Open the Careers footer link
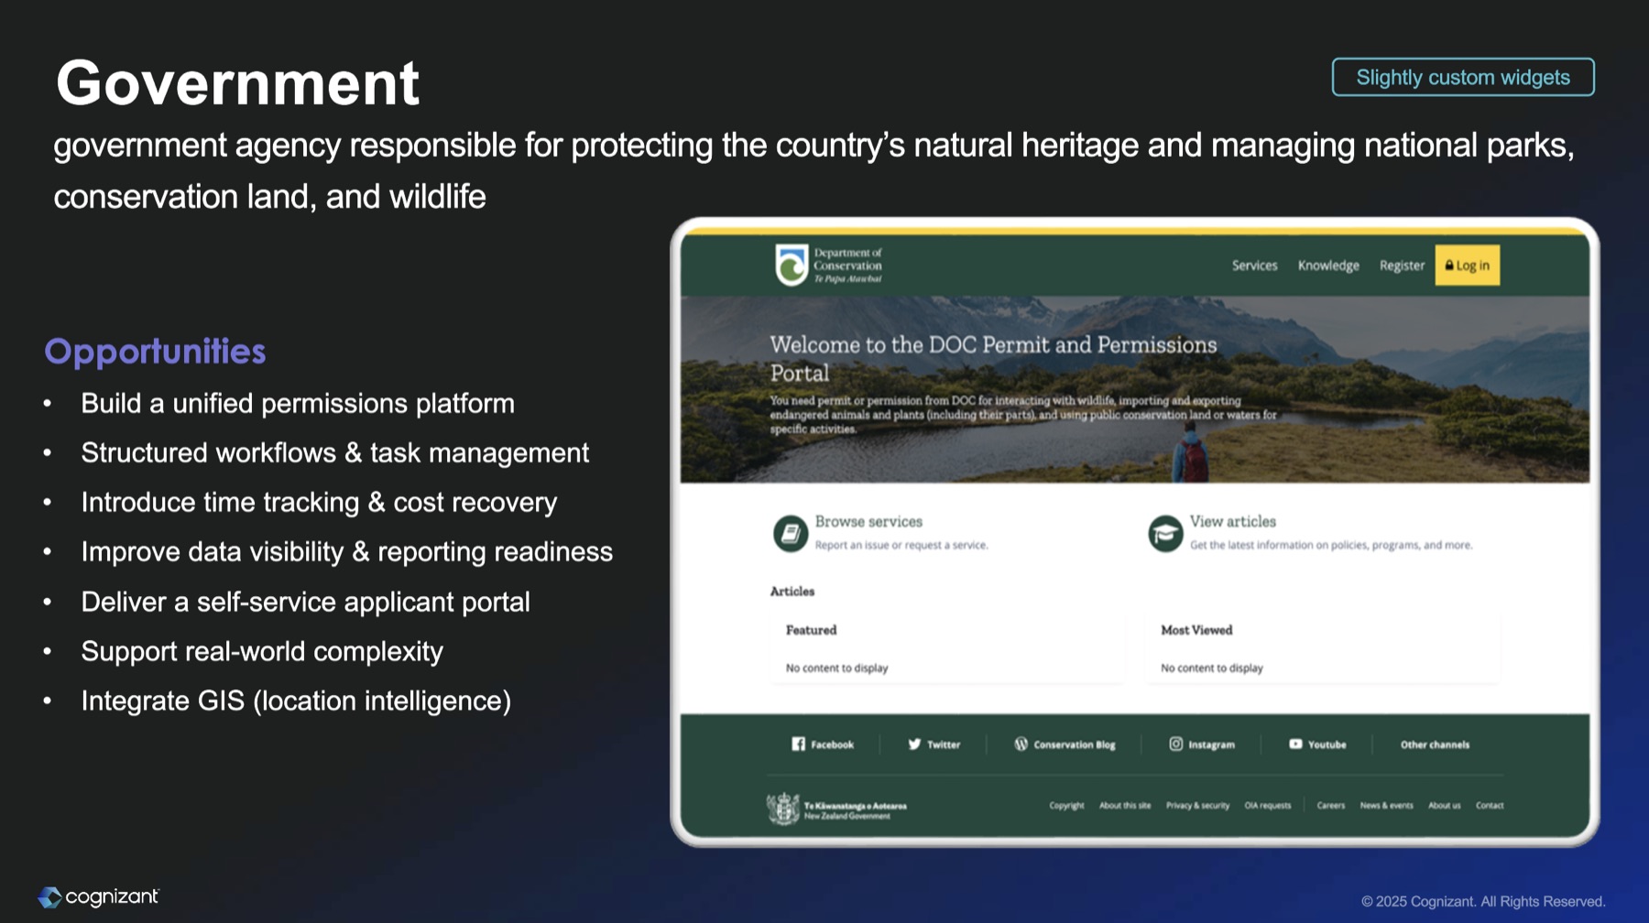The height and width of the screenshot is (923, 1649). coord(1331,806)
